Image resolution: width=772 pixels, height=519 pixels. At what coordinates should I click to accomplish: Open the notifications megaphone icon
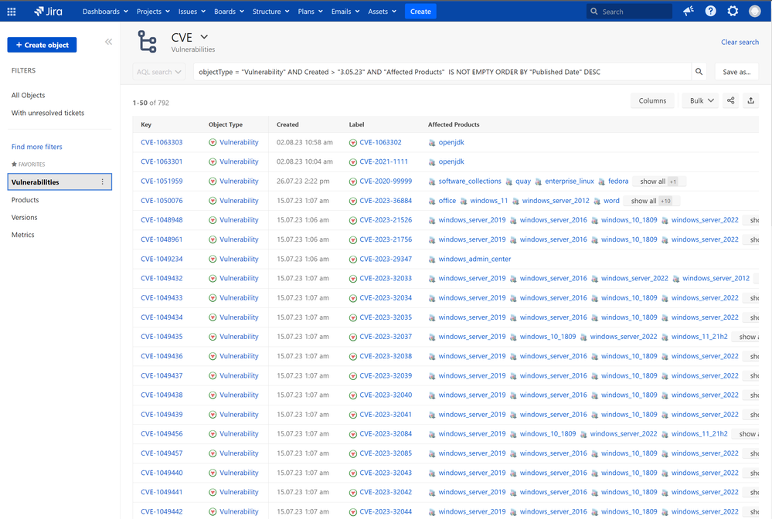pos(689,11)
